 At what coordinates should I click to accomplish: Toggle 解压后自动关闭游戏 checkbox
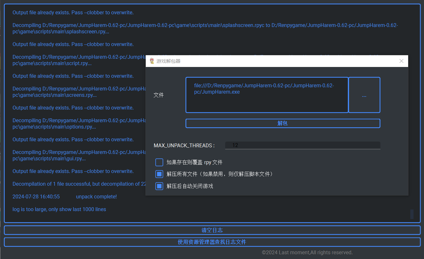pos(159,186)
